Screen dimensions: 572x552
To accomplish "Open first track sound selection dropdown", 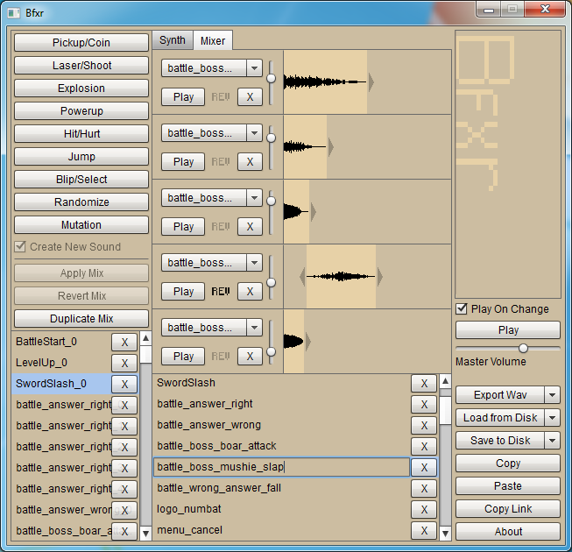I will pyautogui.click(x=254, y=68).
